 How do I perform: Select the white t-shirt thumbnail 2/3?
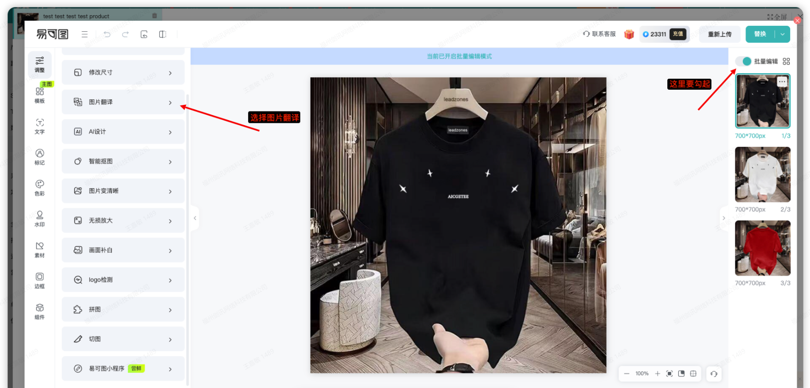click(763, 174)
